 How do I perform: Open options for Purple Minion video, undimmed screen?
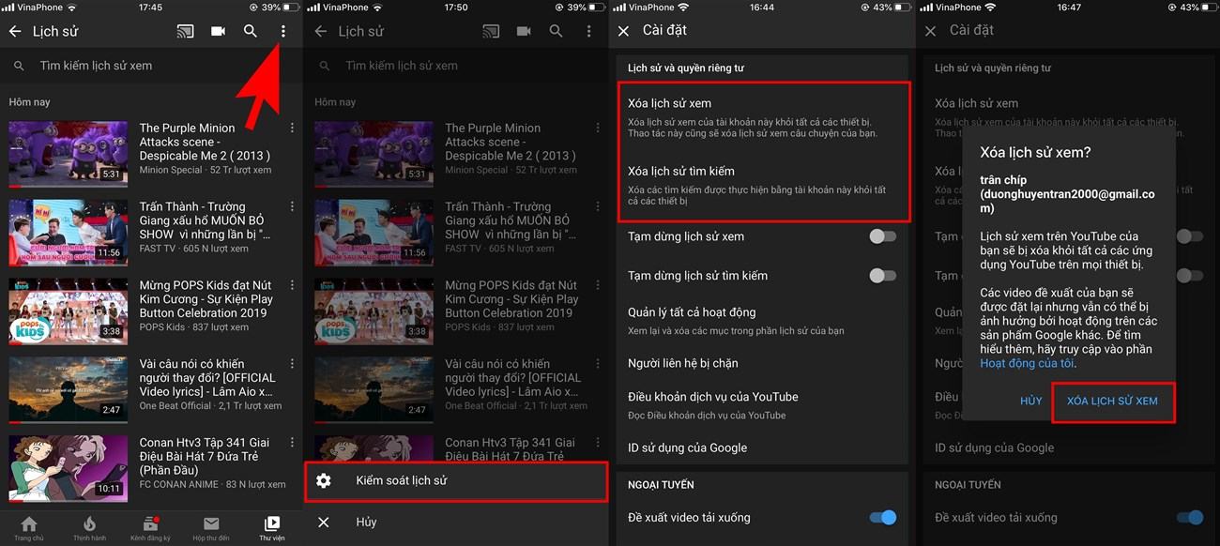tap(292, 128)
